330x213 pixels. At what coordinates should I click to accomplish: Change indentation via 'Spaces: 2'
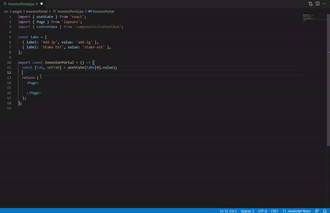[x=248, y=211]
